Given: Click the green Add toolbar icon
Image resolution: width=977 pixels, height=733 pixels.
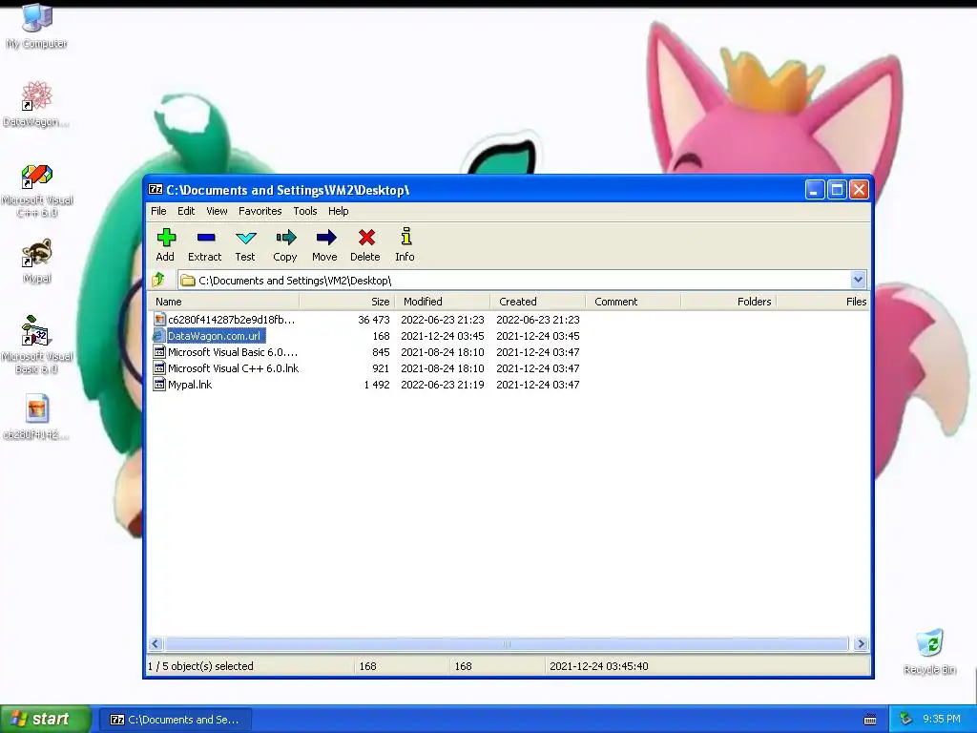Looking at the screenshot, I should pyautogui.click(x=166, y=238).
